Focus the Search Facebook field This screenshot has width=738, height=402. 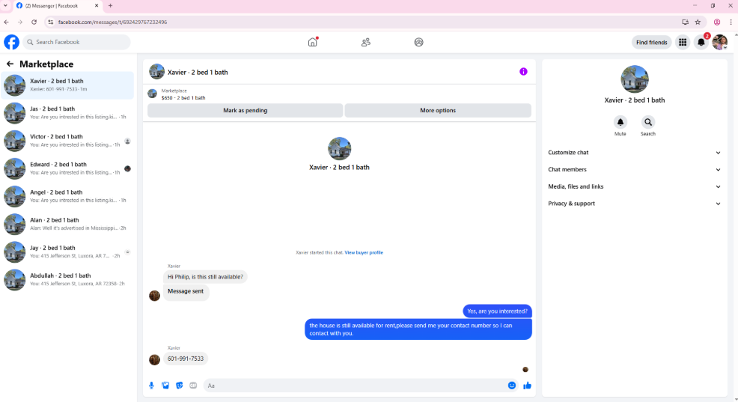[x=76, y=42]
